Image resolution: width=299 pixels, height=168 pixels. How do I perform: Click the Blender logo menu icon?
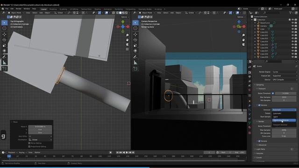[x=3, y=9]
